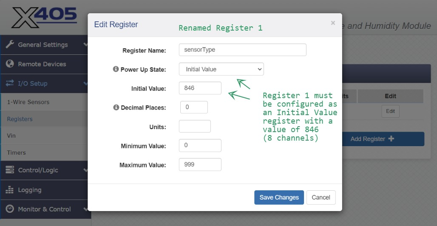Click the Decimal Places field
This screenshot has width=437, height=226.
pyautogui.click(x=194, y=107)
